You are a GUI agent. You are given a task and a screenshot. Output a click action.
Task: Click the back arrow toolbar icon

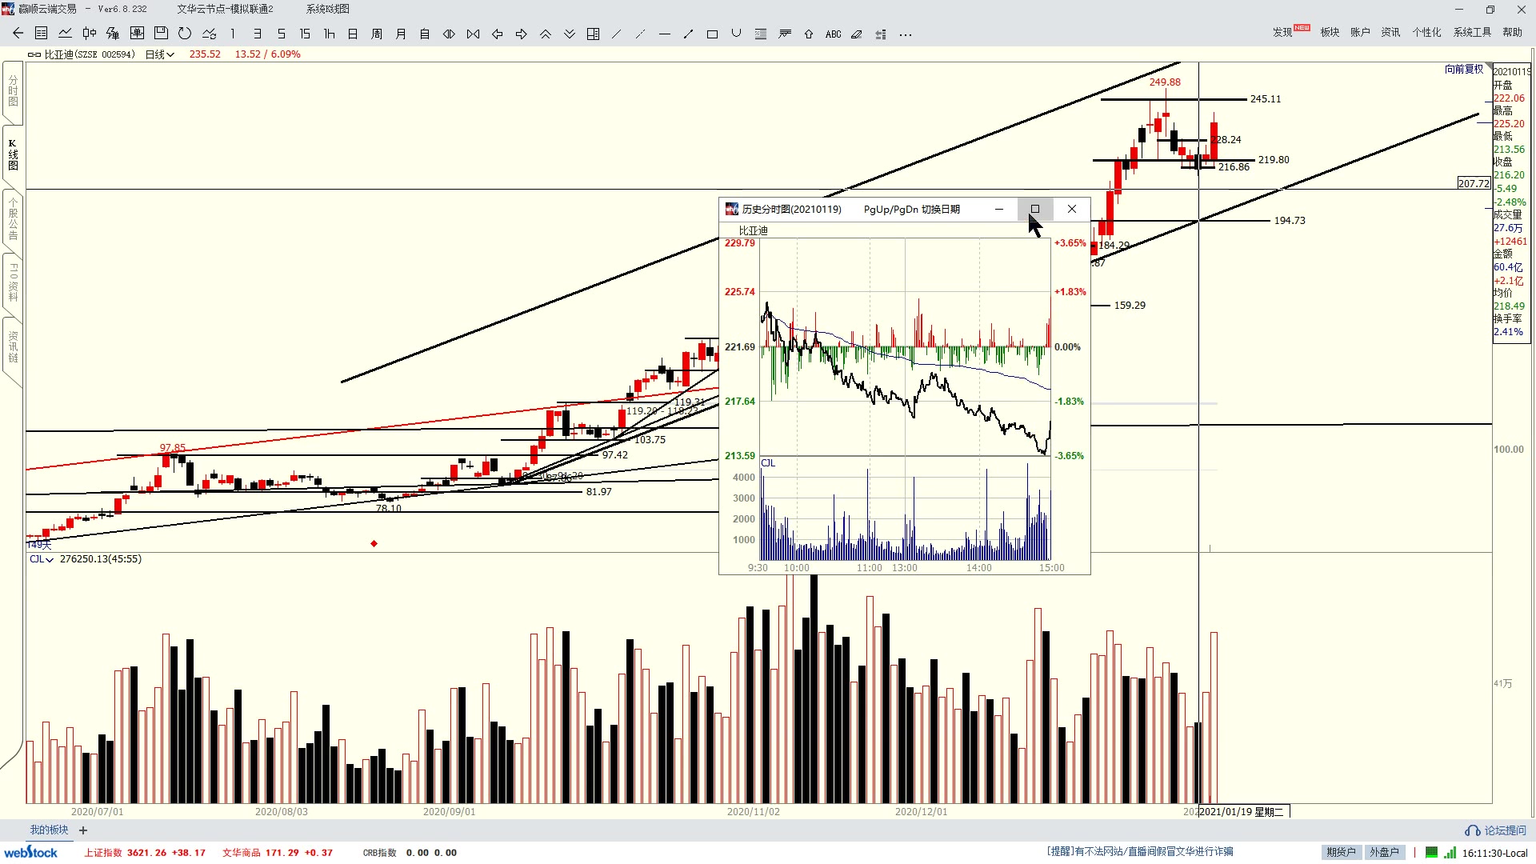tap(18, 34)
